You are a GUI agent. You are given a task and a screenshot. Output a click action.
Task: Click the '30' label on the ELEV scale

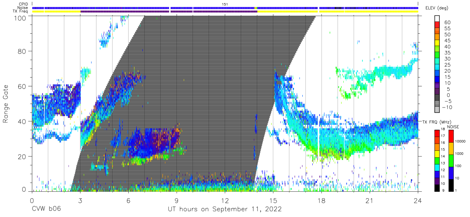pyautogui.click(x=447, y=59)
